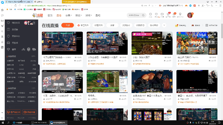This screenshot has width=223, height=125.
Task: Click the 我要开播 button
Action: [29, 112]
